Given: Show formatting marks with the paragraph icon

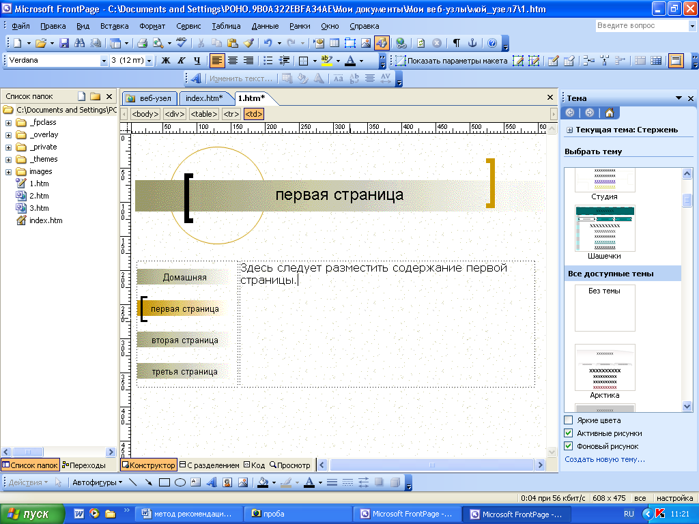Looking at the screenshot, I should click(x=457, y=43).
